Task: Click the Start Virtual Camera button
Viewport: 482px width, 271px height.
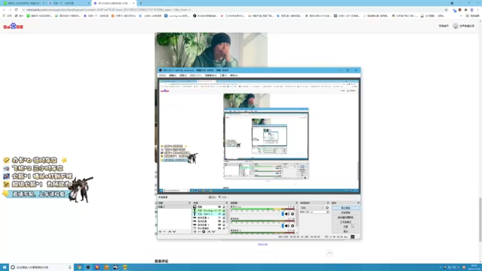Action: [345, 217]
